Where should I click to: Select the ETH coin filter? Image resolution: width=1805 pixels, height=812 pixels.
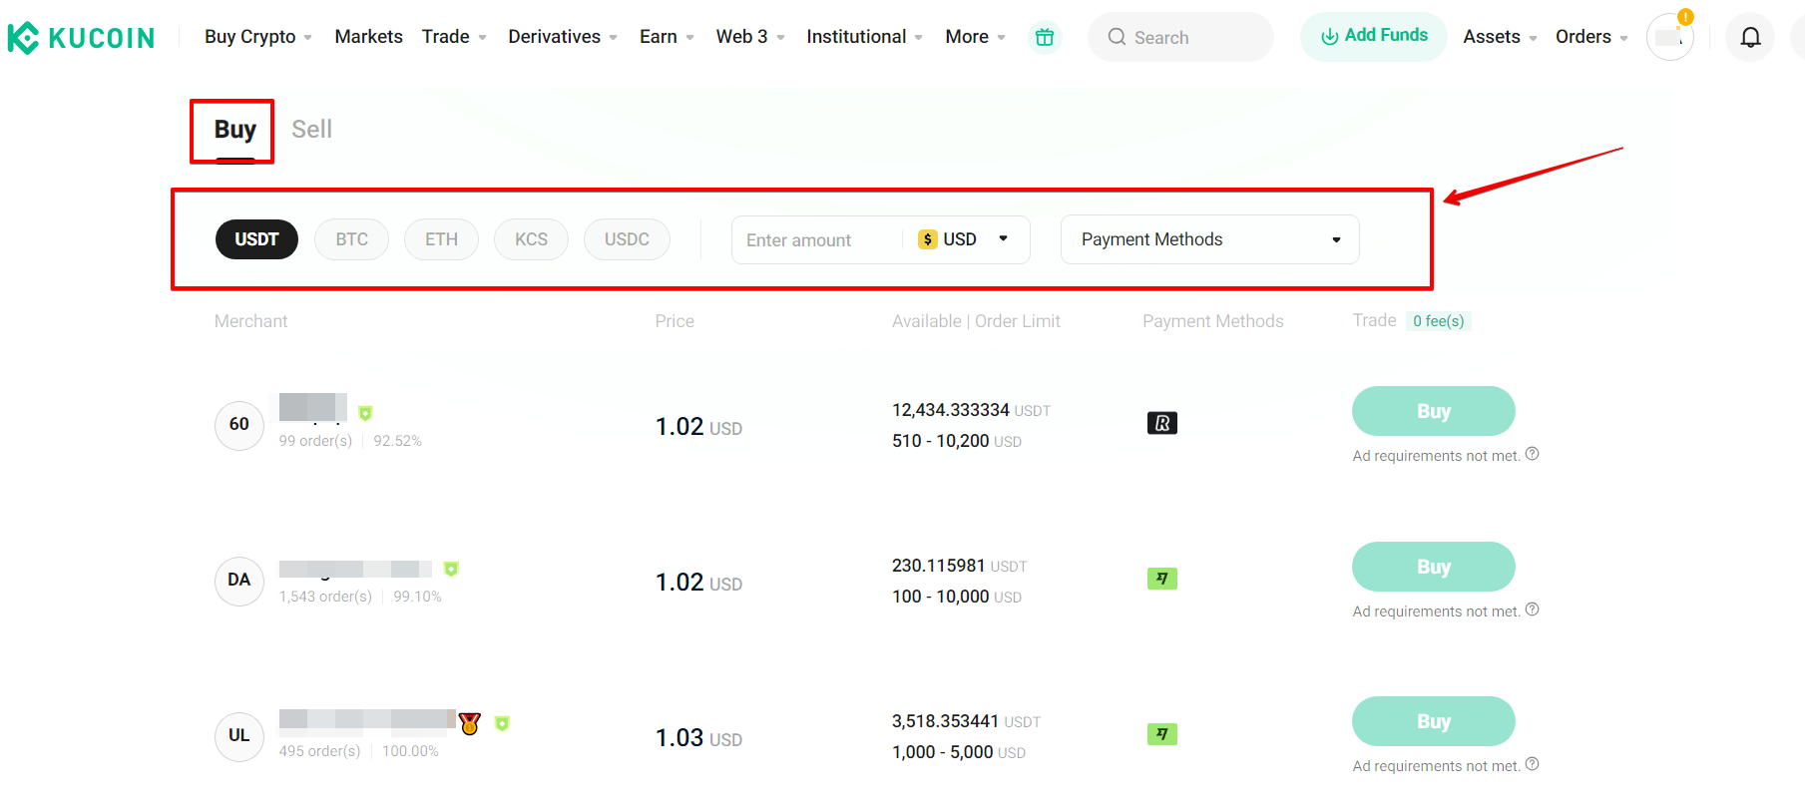[x=441, y=239]
